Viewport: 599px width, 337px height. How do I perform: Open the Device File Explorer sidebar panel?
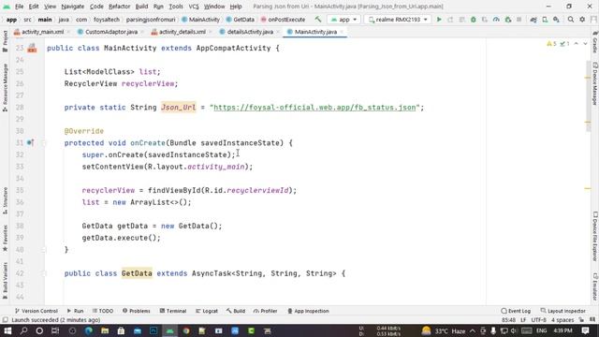(x=595, y=237)
